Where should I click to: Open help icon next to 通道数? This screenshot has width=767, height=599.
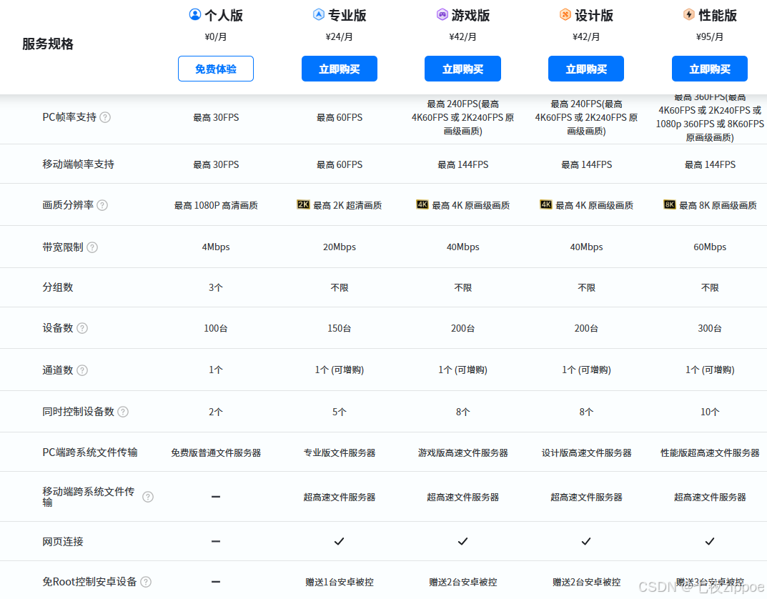pyautogui.click(x=82, y=370)
